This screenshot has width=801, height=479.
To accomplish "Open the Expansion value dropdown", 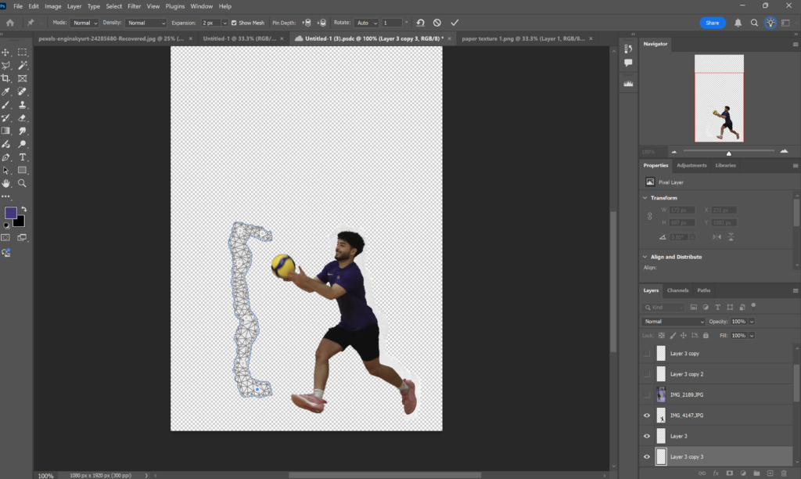I will click(x=225, y=23).
